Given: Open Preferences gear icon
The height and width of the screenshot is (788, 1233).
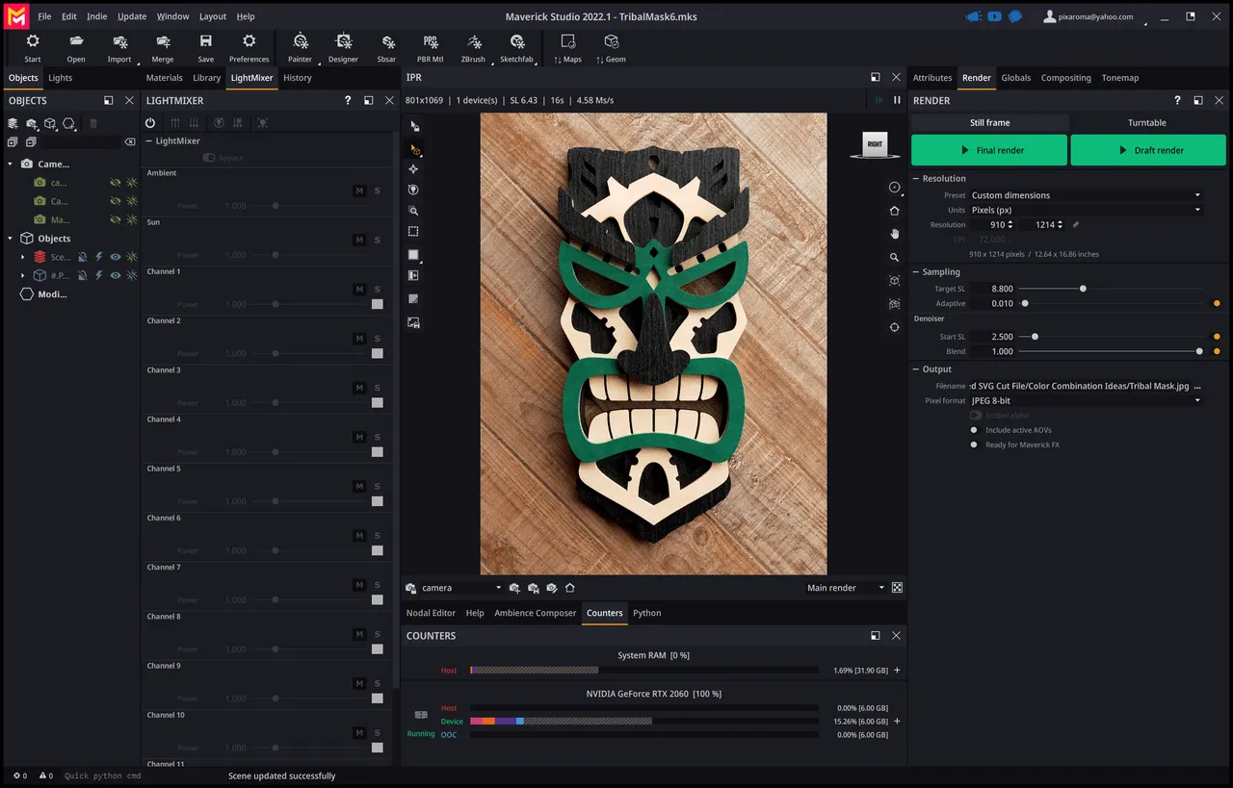Looking at the screenshot, I should 249,47.
